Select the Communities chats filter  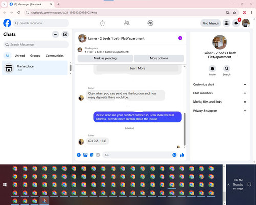click(x=55, y=56)
